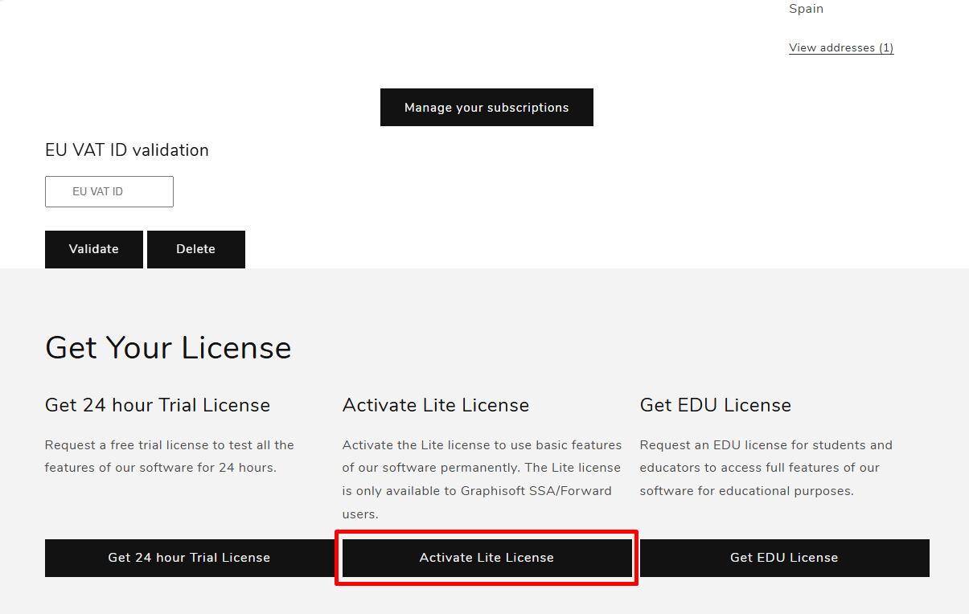Click the Get Your License section heading

point(168,347)
